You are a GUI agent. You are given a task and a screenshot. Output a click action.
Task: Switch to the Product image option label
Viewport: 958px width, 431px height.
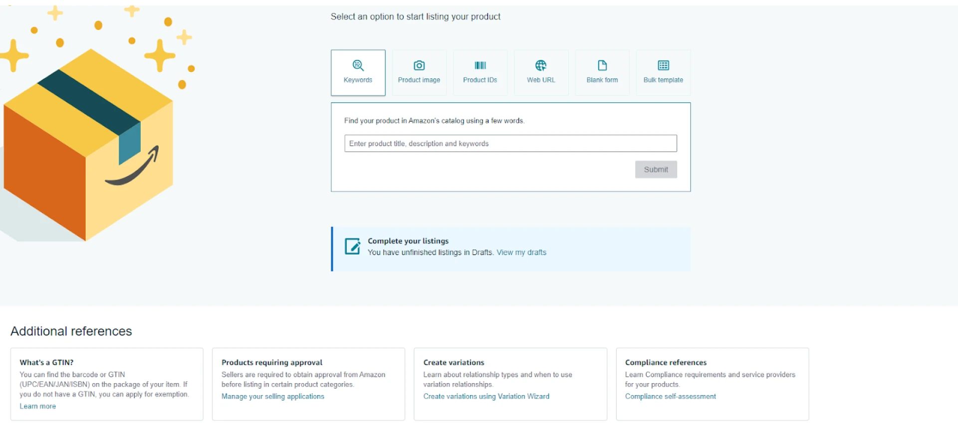tap(419, 80)
